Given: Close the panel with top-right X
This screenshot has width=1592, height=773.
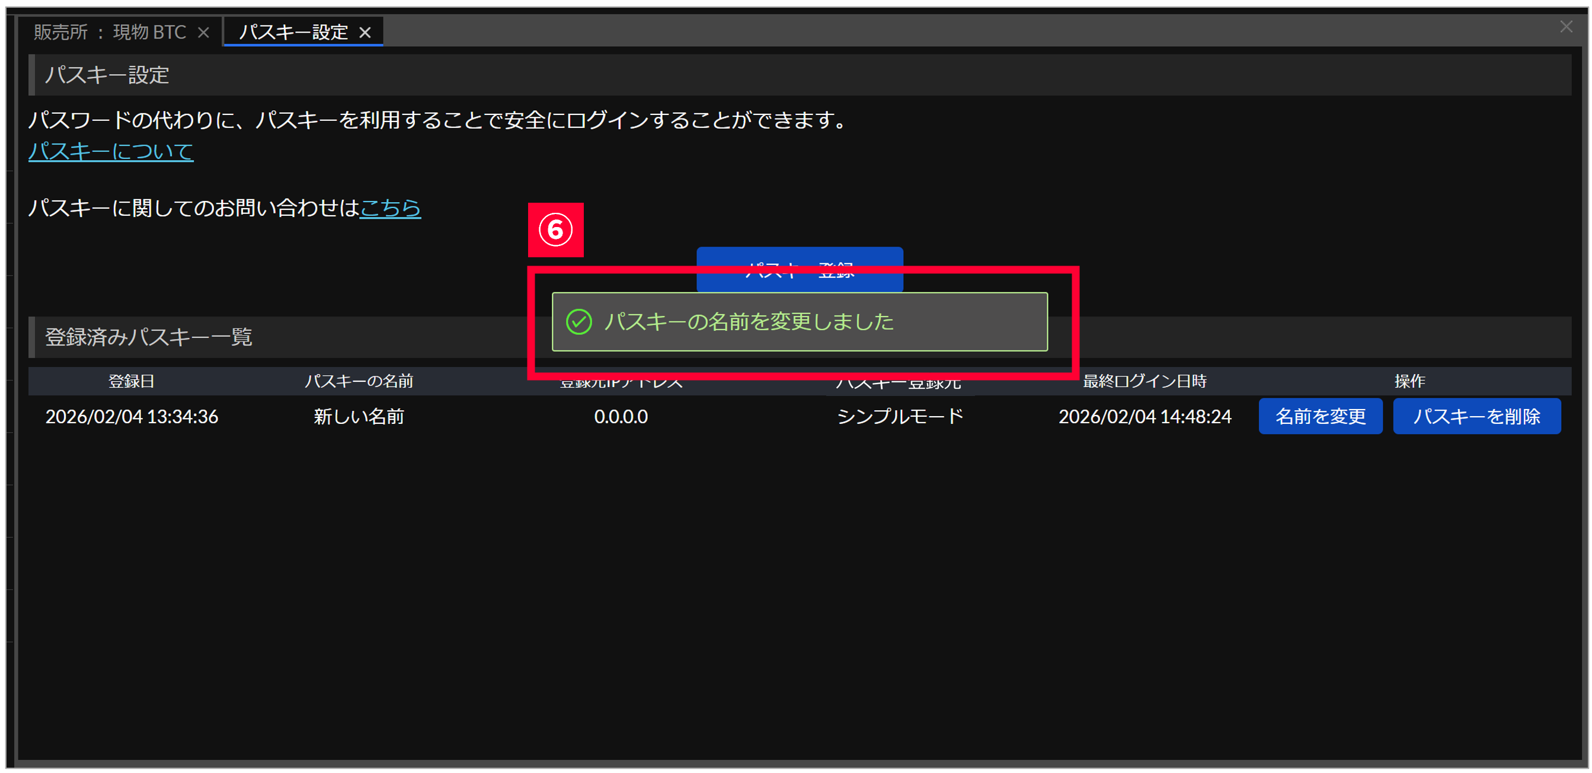Looking at the screenshot, I should (1565, 27).
